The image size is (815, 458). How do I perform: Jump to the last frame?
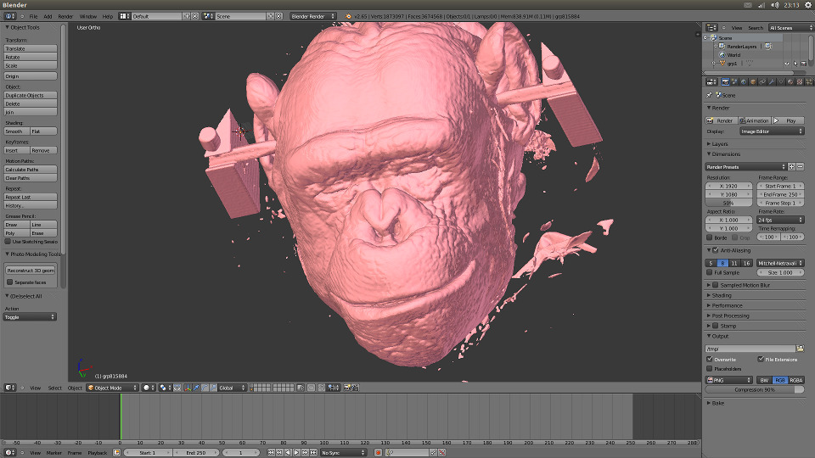pos(313,452)
